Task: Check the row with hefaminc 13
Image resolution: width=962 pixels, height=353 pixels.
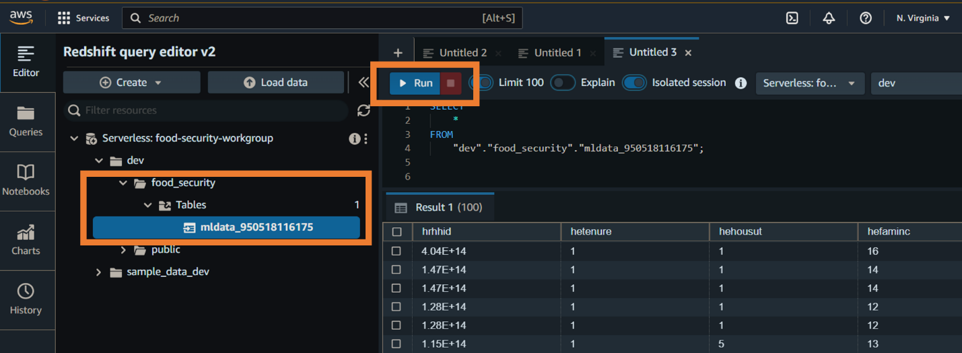Action: [397, 344]
